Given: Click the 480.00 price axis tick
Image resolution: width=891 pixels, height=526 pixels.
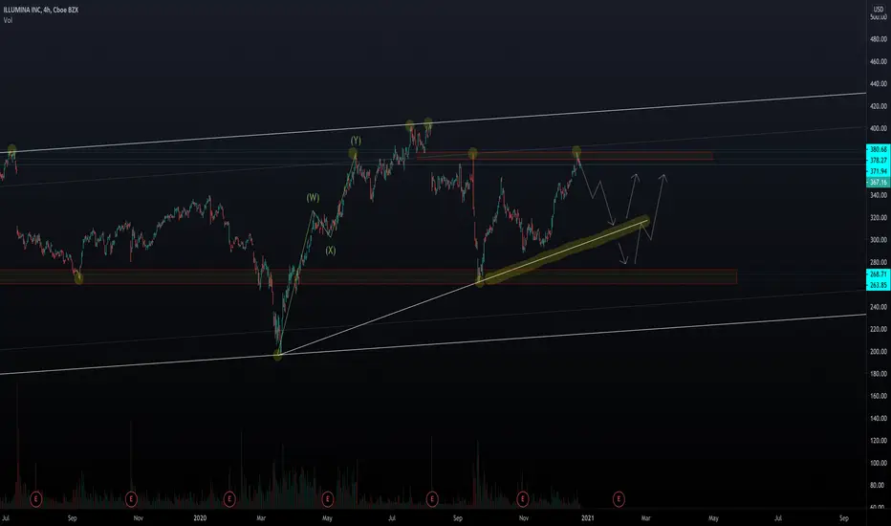Looking at the screenshot, I should 879,39.
